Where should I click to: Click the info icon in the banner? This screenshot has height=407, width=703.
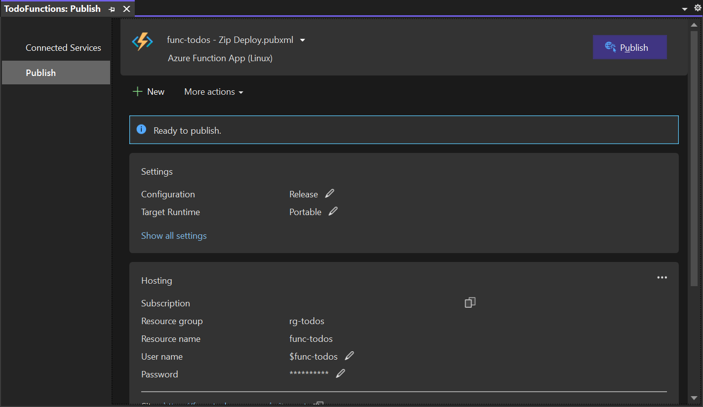click(142, 129)
